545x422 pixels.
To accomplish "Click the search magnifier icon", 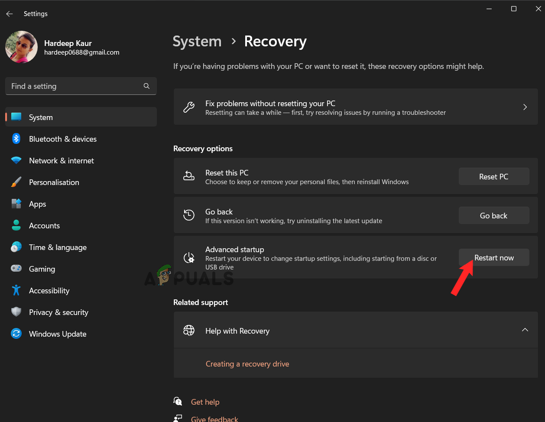I will 146,86.
